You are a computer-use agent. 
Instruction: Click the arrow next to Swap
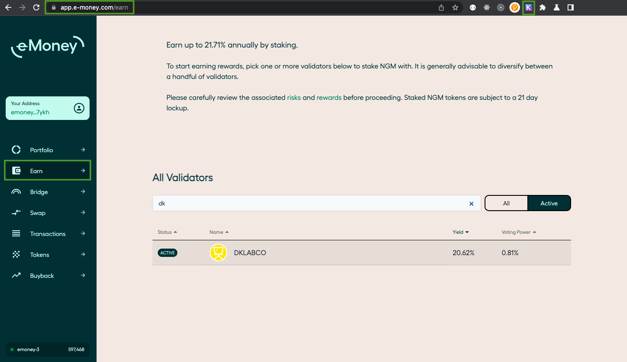pyautogui.click(x=83, y=212)
